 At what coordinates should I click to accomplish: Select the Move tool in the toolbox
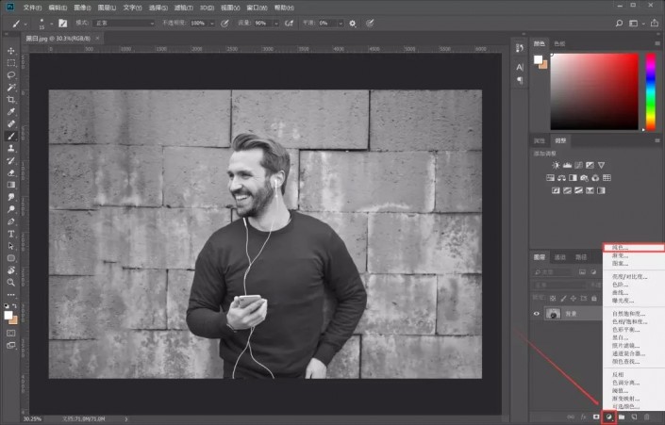pyautogui.click(x=11, y=50)
